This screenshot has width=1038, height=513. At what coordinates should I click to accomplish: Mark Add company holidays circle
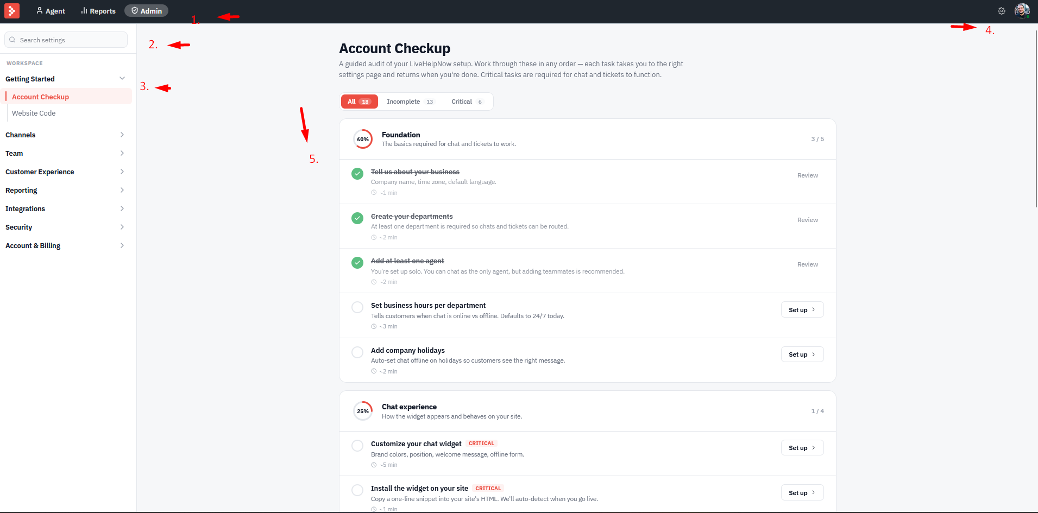[x=357, y=352]
